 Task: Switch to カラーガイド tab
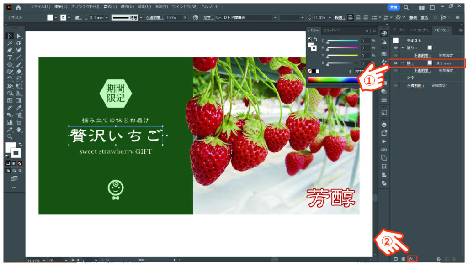(x=332, y=31)
